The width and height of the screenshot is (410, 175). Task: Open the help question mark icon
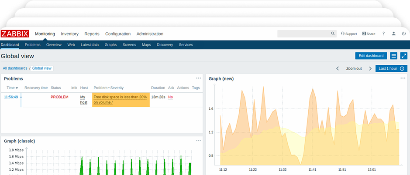(x=383, y=34)
